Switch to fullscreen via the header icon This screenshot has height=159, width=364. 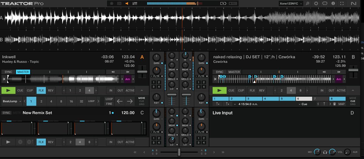coord(342,4)
